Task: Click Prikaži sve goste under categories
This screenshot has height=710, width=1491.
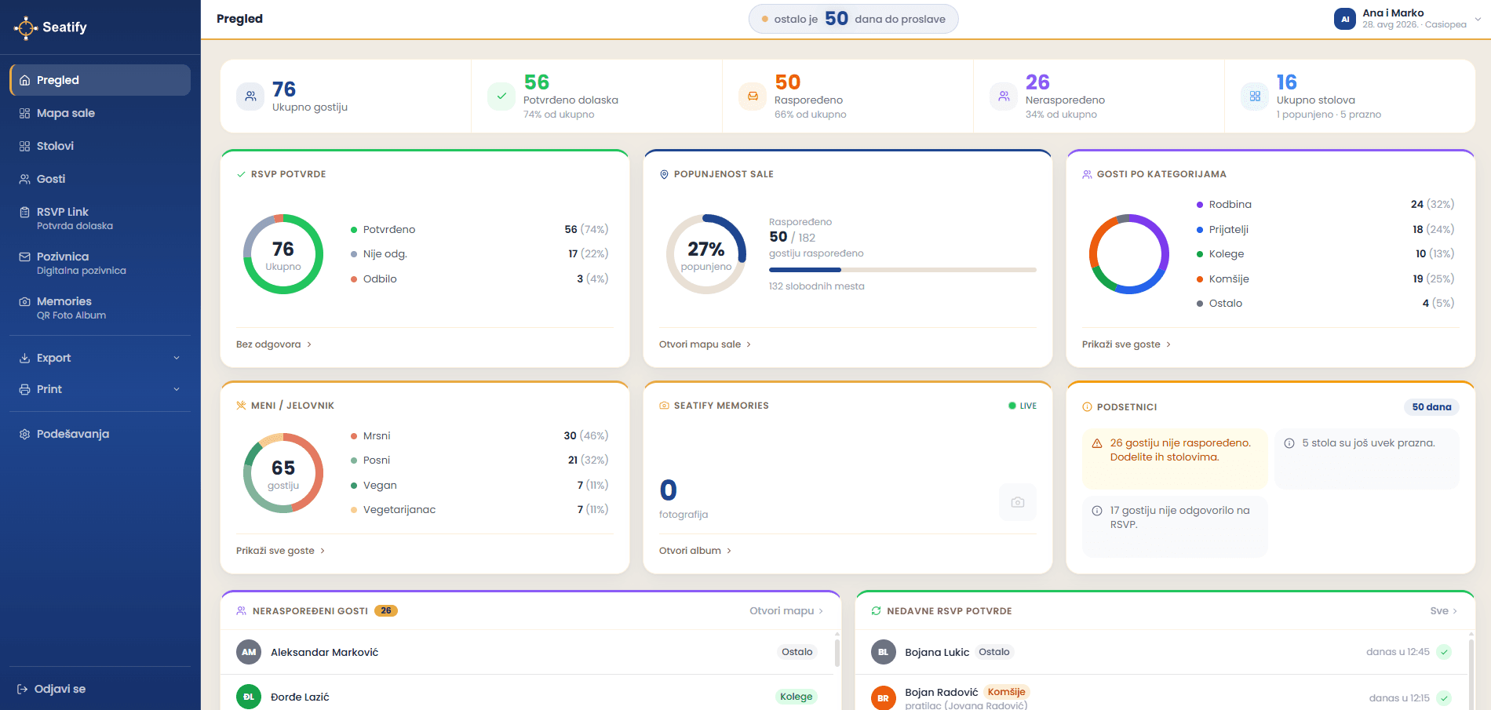Action: click(x=1126, y=344)
